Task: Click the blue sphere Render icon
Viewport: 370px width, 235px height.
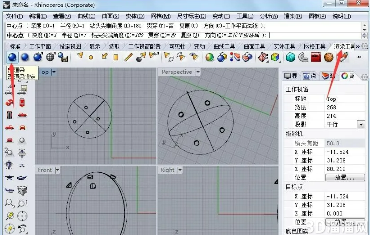Action: (12, 57)
